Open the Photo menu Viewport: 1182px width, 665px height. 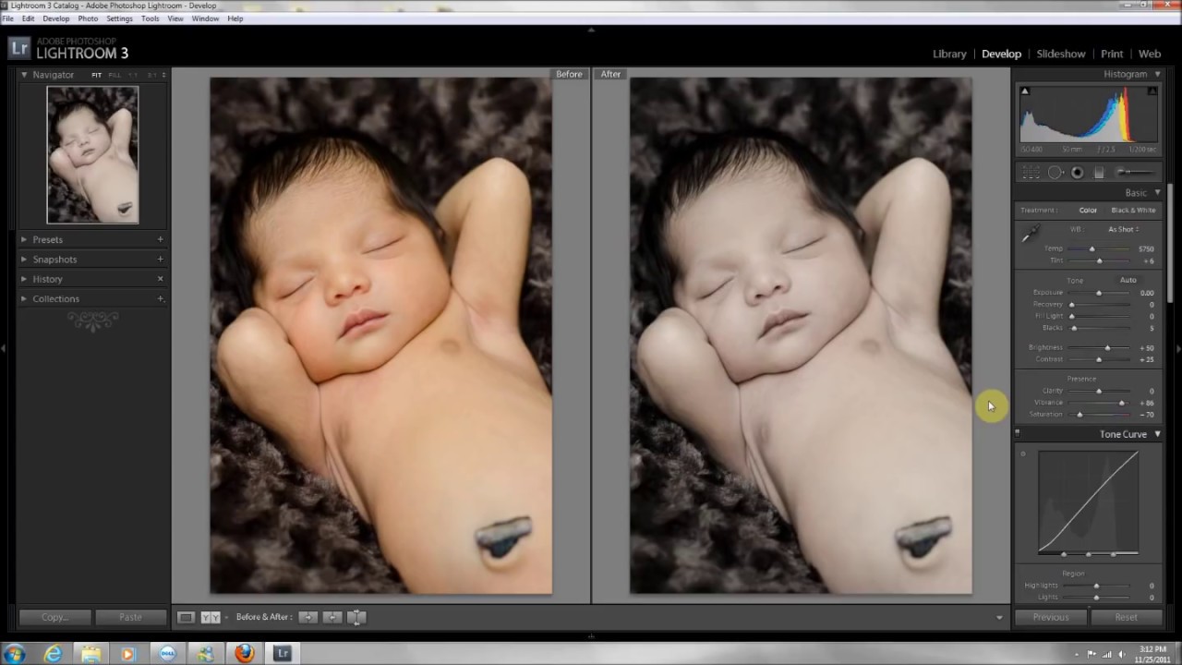click(x=88, y=18)
